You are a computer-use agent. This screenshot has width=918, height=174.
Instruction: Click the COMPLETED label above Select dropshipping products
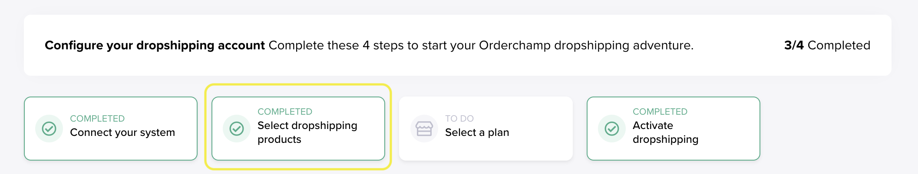click(285, 112)
